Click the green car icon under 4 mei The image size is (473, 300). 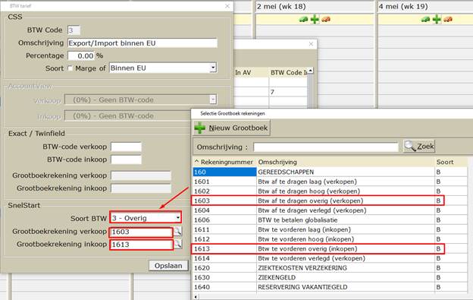click(x=425, y=19)
